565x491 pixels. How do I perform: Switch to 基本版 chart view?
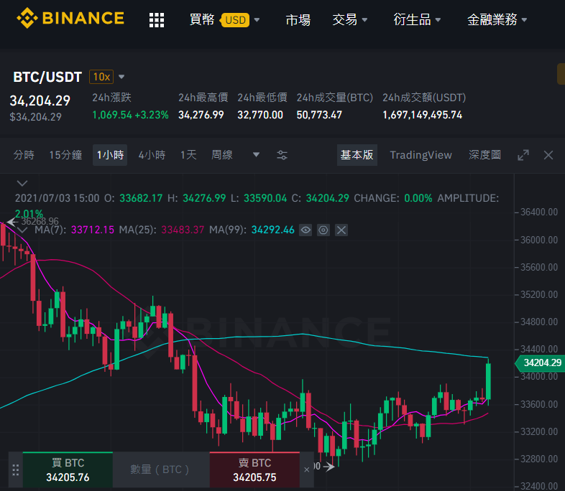357,155
